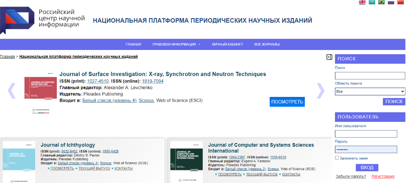Open print ISSN 1027-4510
The width and height of the screenshot is (413, 183).
tap(98, 81)
